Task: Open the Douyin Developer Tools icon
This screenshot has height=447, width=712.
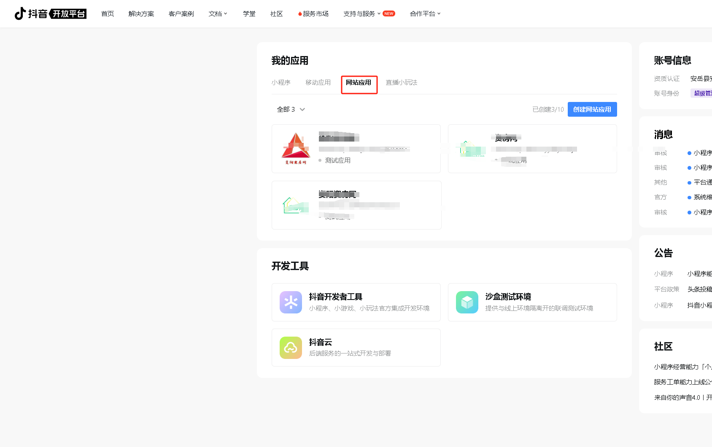Action: (x=291, y=302)
